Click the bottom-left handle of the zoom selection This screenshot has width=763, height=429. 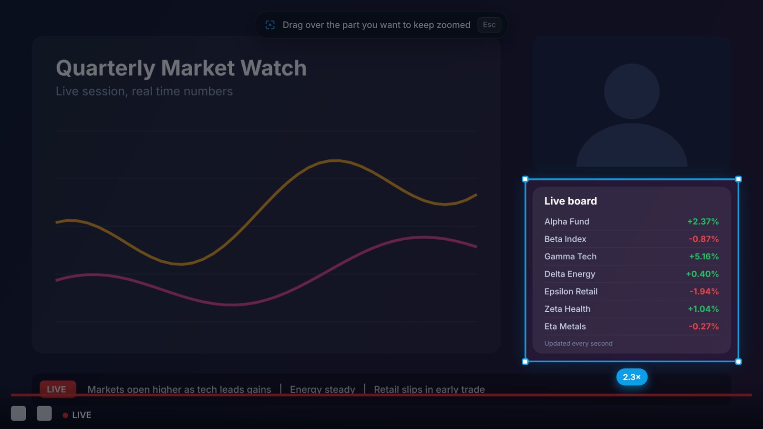click(x=526, y=362)
